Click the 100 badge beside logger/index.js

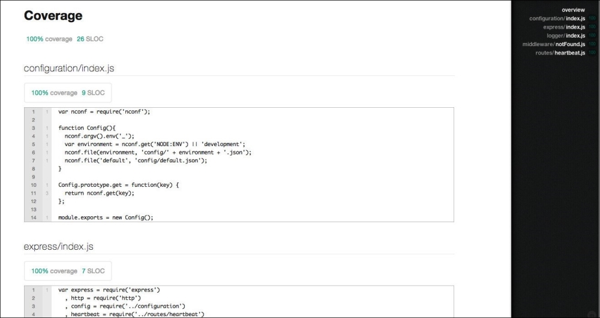[592, 35]
